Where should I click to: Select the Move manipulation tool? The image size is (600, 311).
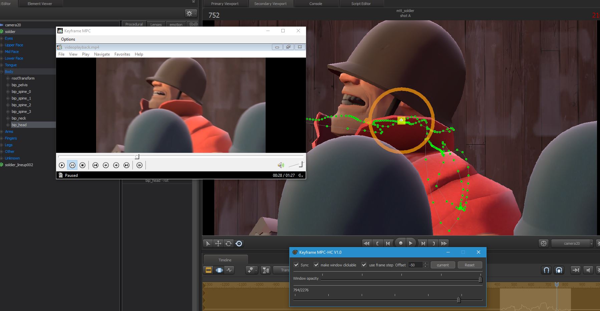tap(218, 243)
